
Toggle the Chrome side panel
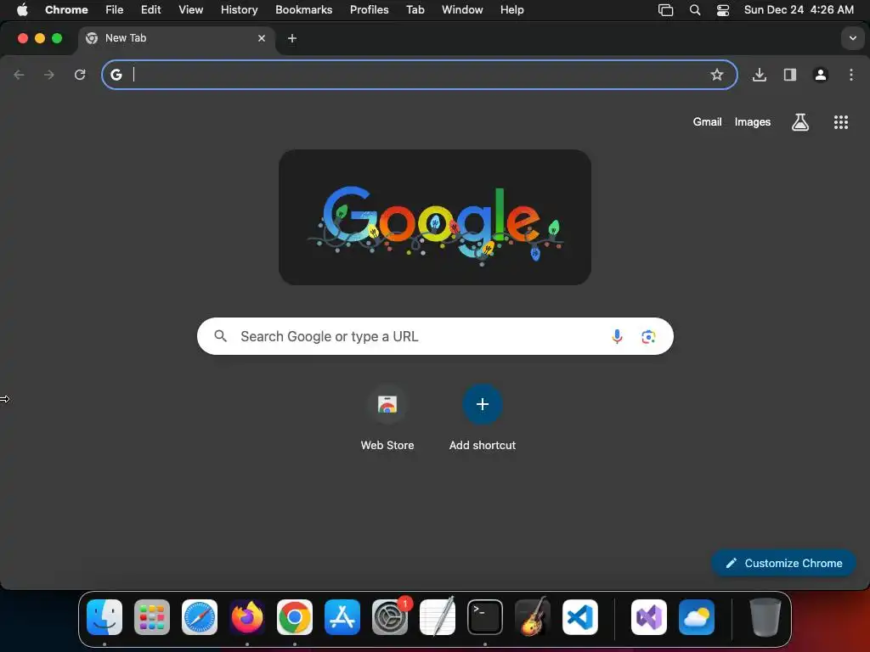(789, 75)
